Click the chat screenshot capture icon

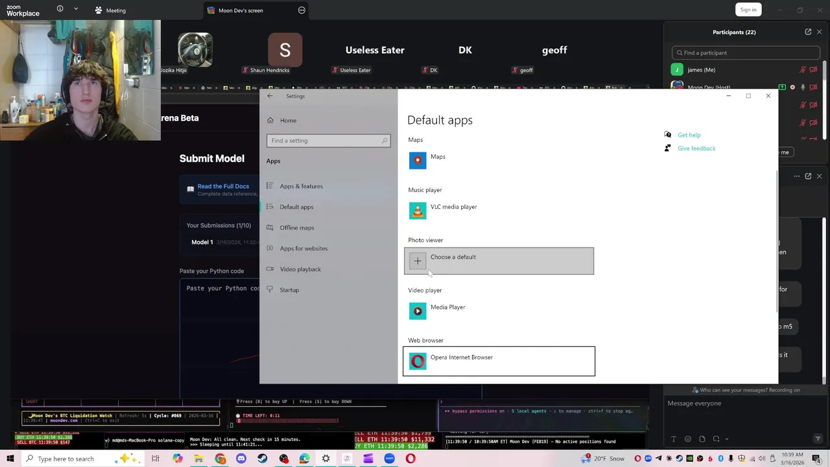pyautogui.click(x=716, y=439)
